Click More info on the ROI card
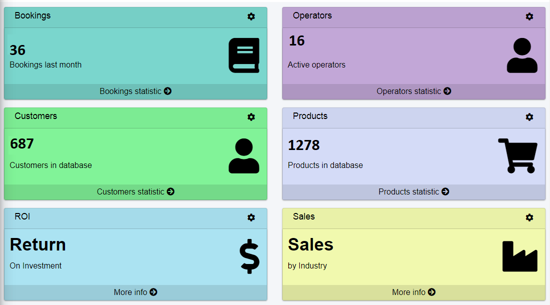The width and height of the screenshot is (550, 305). 136,292
